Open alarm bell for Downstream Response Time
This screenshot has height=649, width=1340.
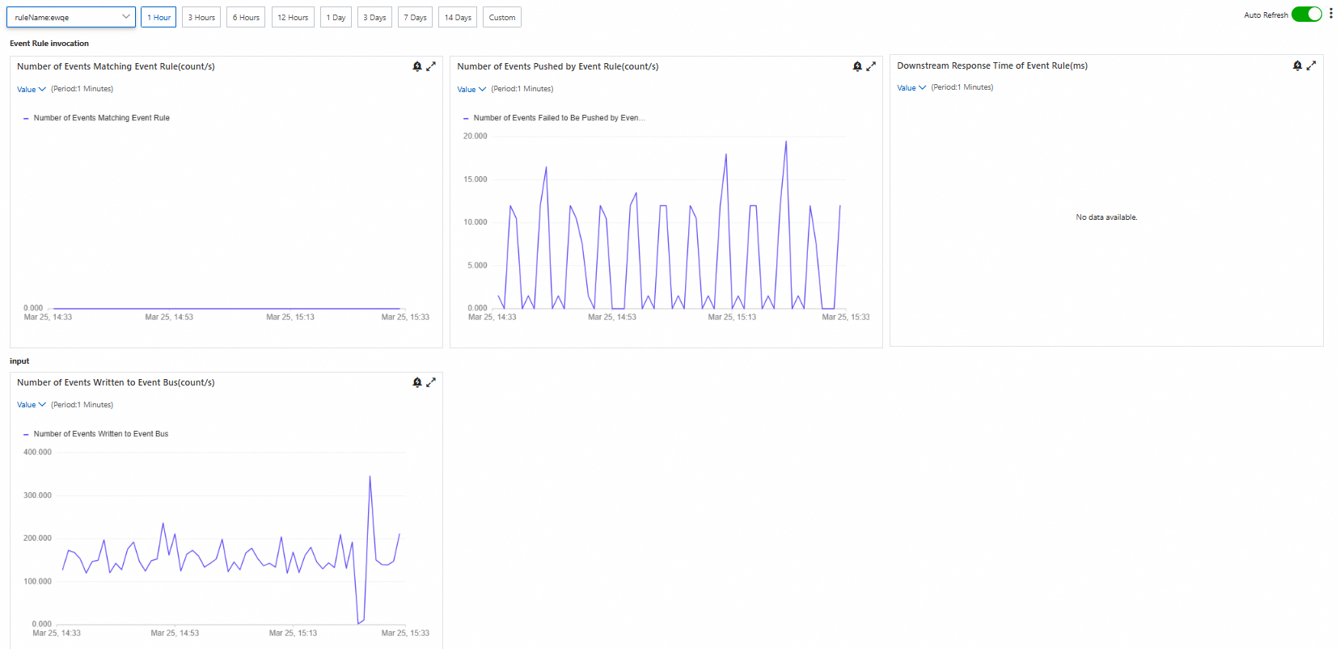(x=1297, y=65)
